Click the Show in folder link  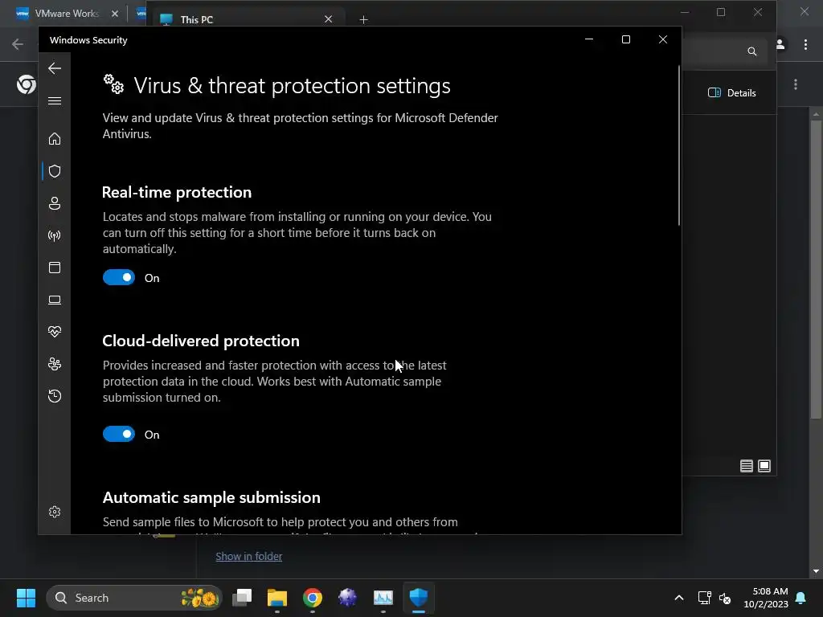pyautogui.click(x=249, y=556)
